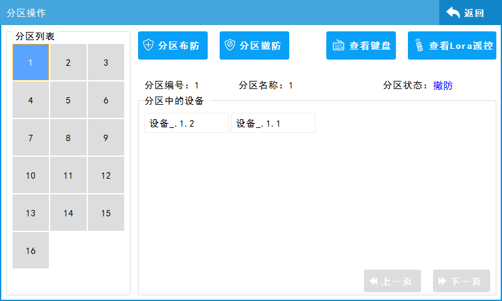Select device 设备_.1.2

coord(186,124)
